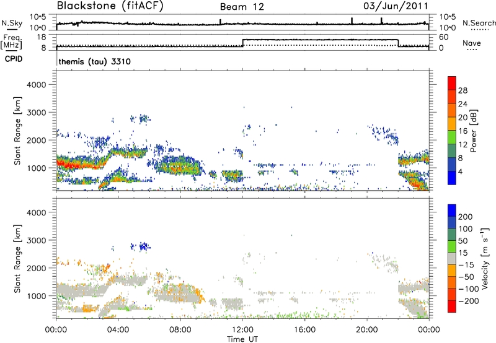
Task: Click the "Blackstone (fitACF)" plot title
Action: (110, 6)
